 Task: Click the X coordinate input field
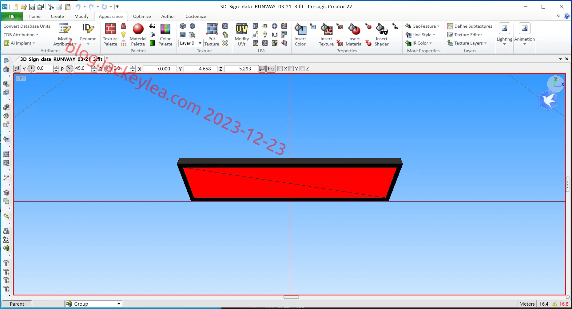160,69
